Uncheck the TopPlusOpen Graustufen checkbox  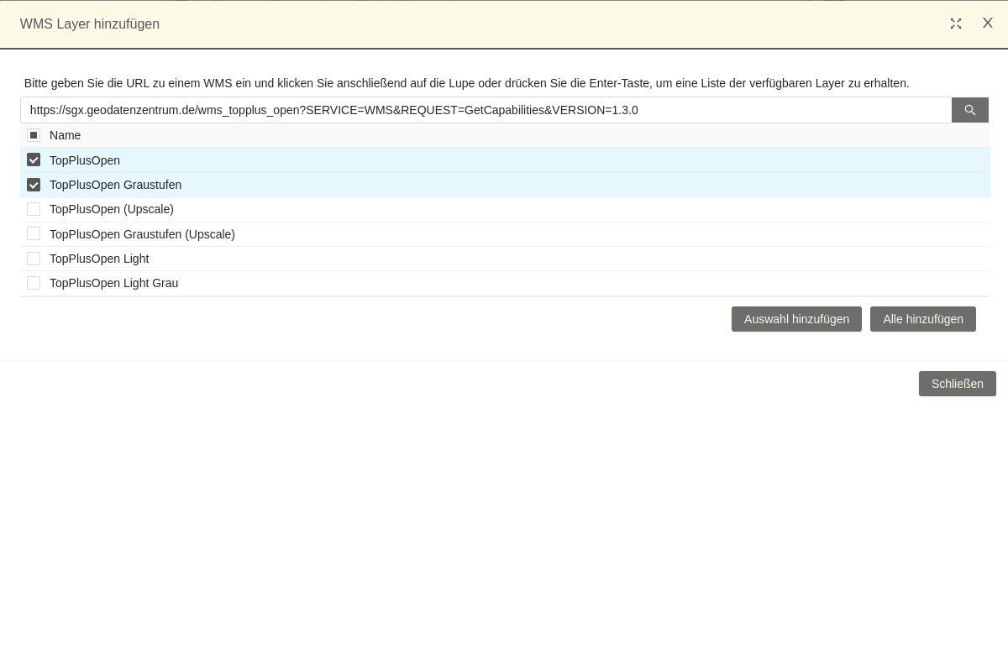(x=34, y=185)
